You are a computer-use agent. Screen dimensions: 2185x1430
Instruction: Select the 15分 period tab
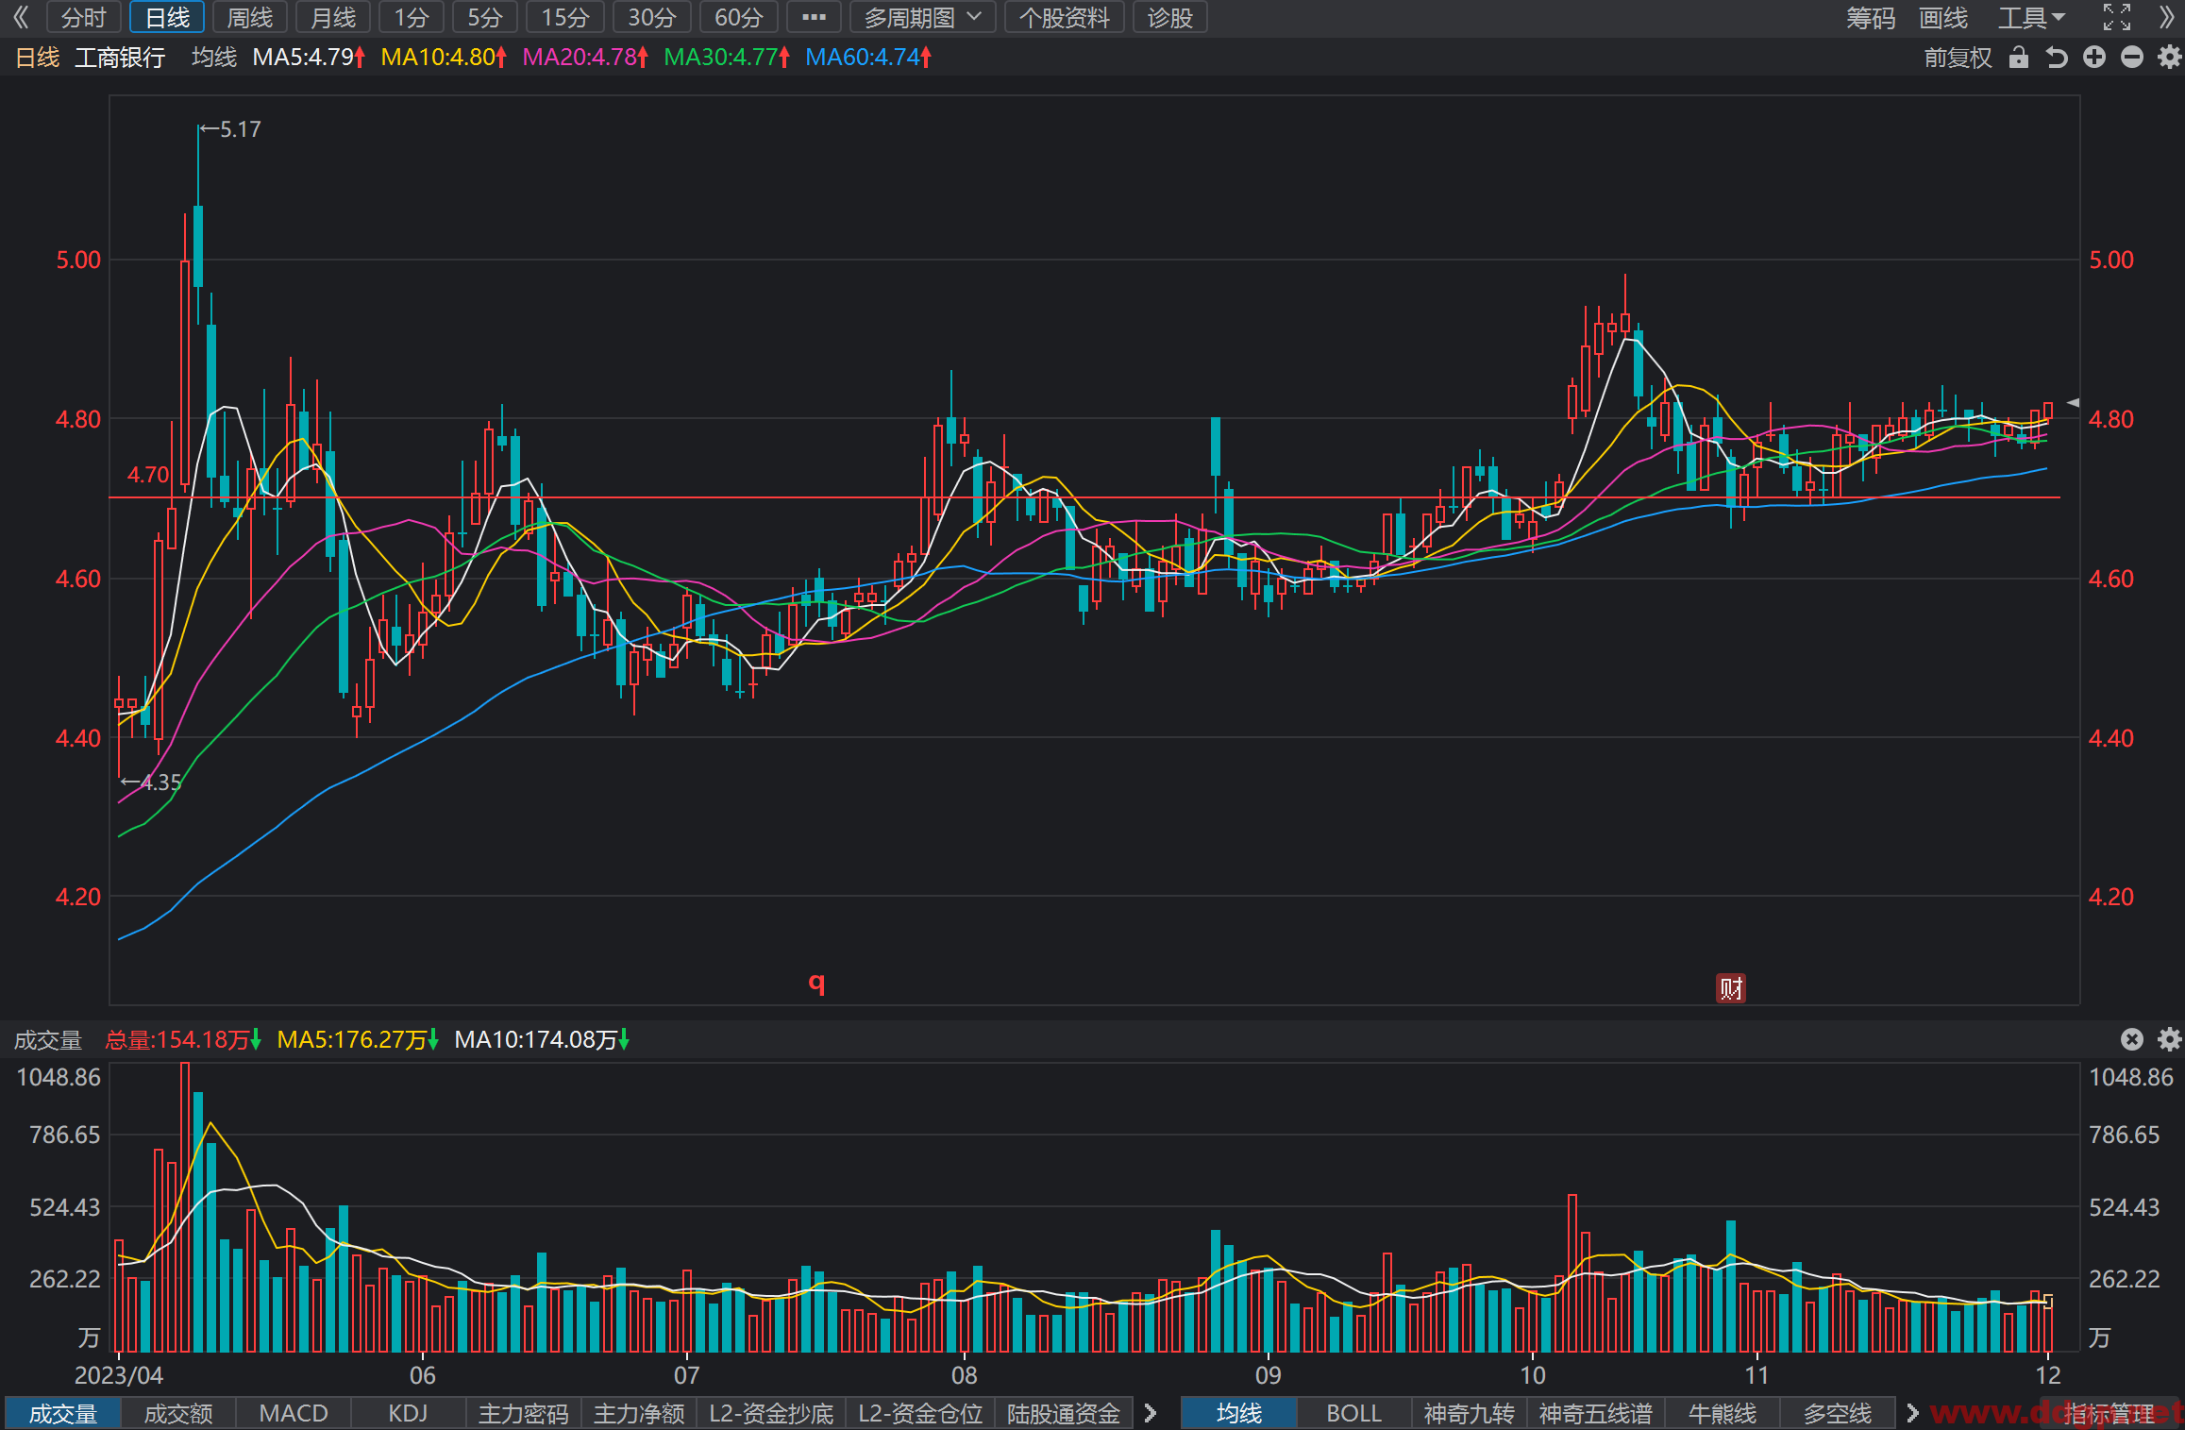pyautogui.click(x=565, y=17)
